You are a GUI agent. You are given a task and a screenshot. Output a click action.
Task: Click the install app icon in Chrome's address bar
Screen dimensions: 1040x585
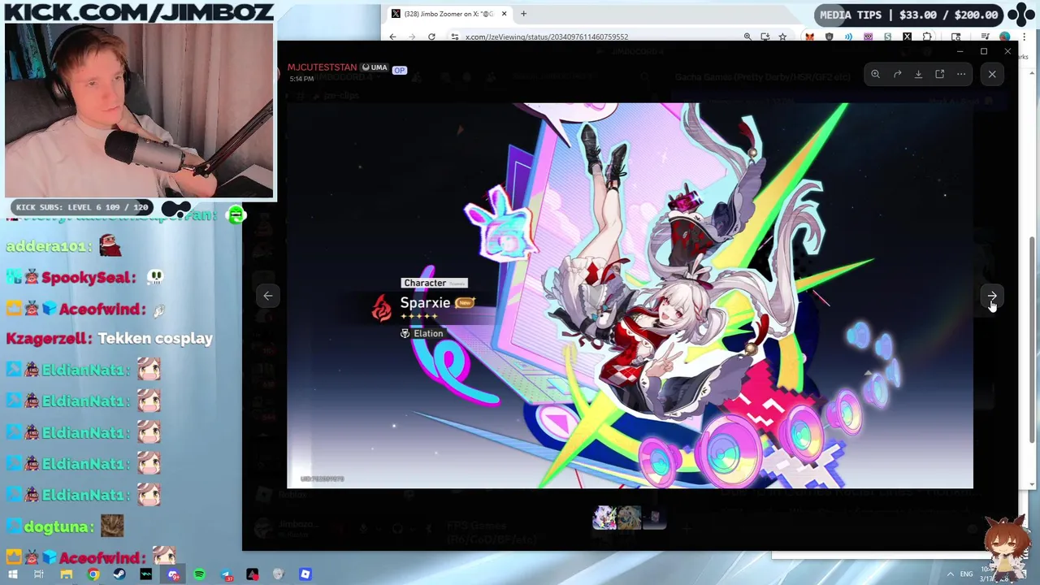tap(765, 37)
